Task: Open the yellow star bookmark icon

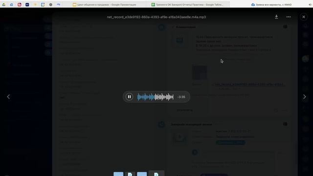Action: pyautogui.click(x=35, y=4)
